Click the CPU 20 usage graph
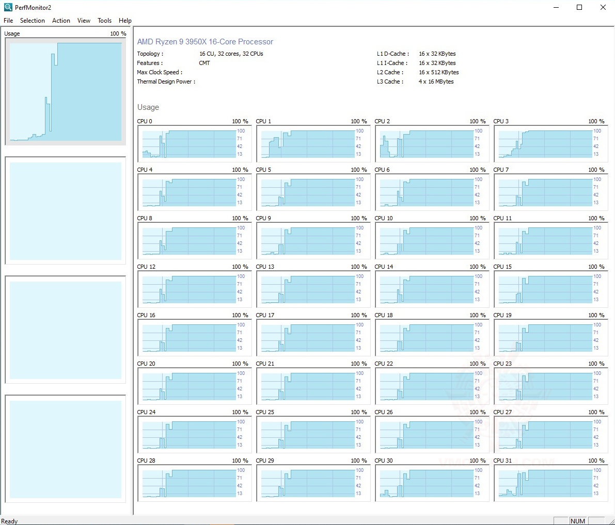Screen dimensions: 615x525 (x=195, y=387)
